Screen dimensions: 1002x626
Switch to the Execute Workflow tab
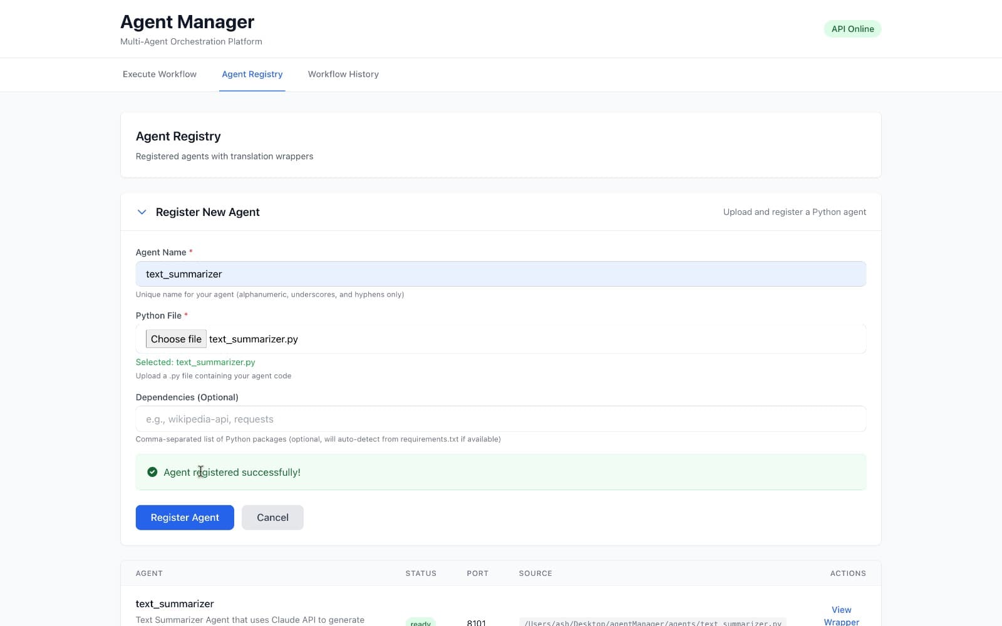tap(159, 74)
